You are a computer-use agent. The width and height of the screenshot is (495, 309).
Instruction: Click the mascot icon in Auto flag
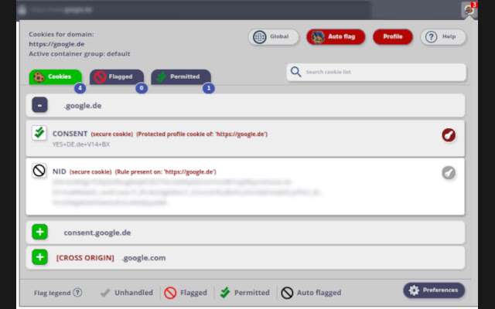[x=318, y=37]
